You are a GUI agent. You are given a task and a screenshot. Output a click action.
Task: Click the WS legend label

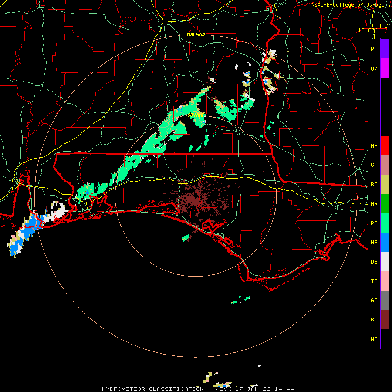[374, 243]
